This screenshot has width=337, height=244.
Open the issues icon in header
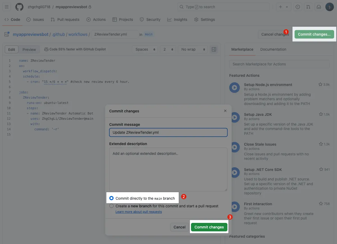click(298, 7)
